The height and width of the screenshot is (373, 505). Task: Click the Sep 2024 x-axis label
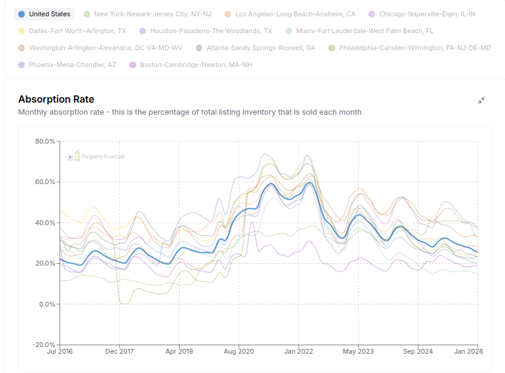click(418, 351)
